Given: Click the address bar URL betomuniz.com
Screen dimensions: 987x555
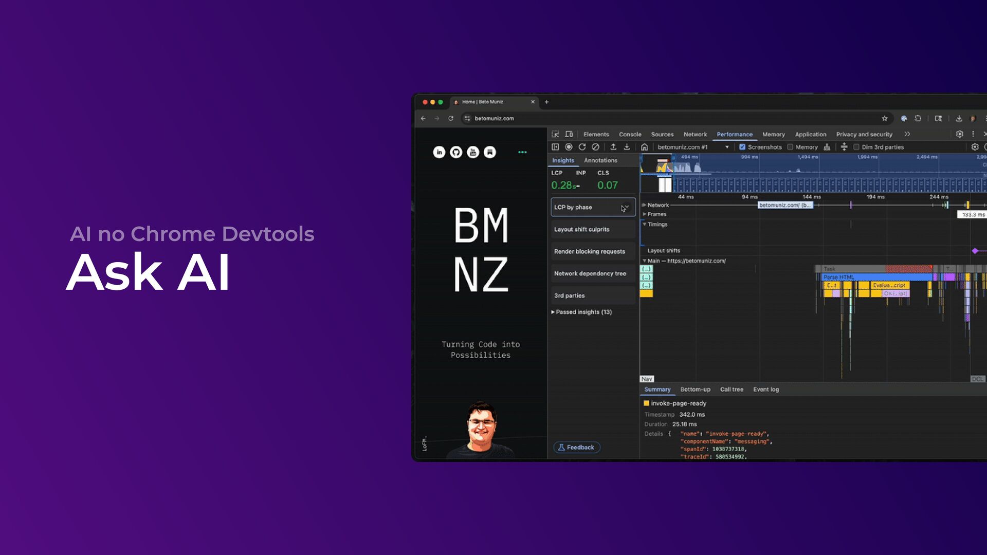Looking at the screenshot, I should tap(494, 118).
